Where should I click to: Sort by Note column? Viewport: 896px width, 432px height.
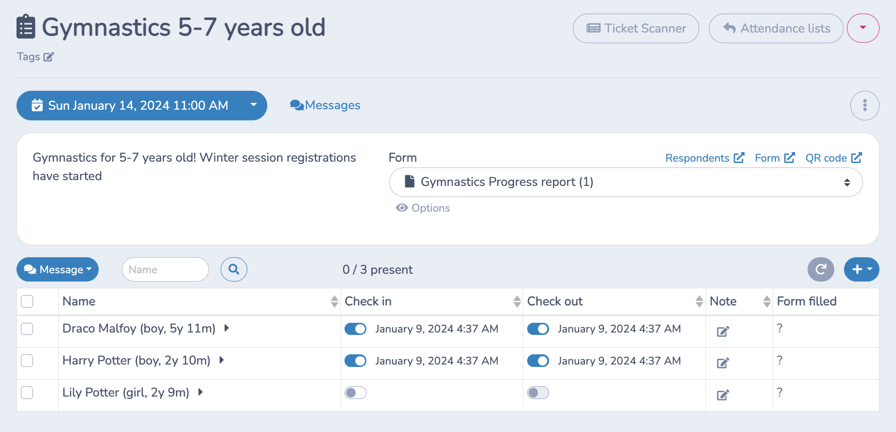(x=767, y=301)
